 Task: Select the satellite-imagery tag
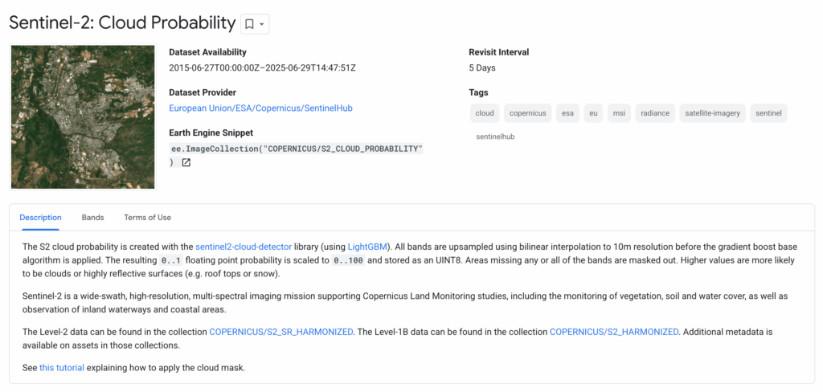[x=714, y=113]
